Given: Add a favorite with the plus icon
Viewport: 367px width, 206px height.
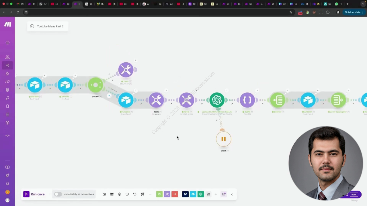Looking at the screenshot, I should tap(216, 194).
